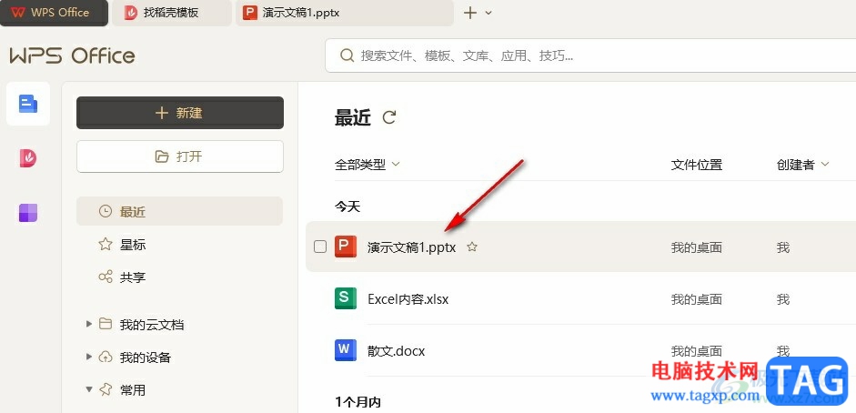The height and width of the screenshot is (413, 856).
Task: Open the file 散文.docx
Action: tap(397, 351)
